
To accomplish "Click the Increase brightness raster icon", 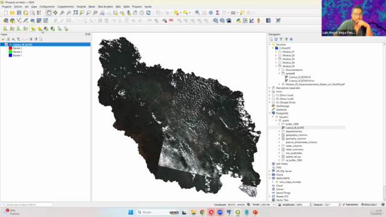I will point(33,29).
